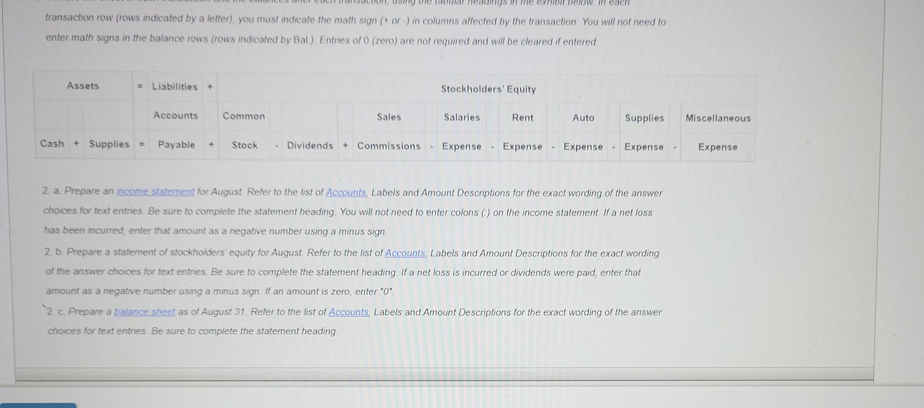Select the Rent Expense column header
This screenshot has width=924, height=408.
coord(523,132)
